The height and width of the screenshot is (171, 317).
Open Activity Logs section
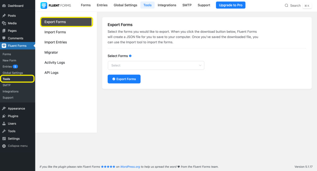(x=55, y=62)
